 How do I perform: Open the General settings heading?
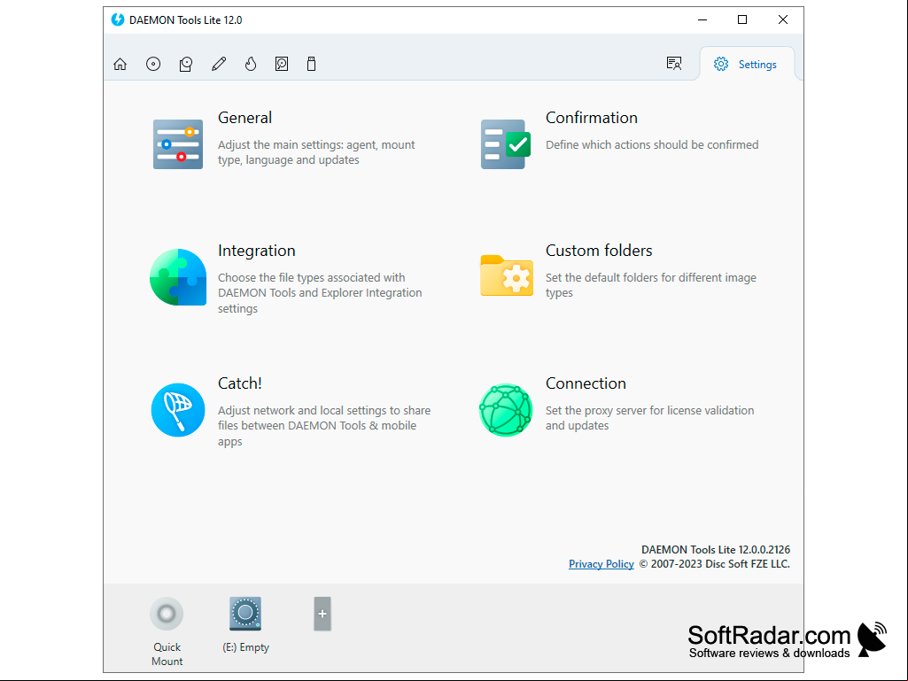[x=245, y=118]
